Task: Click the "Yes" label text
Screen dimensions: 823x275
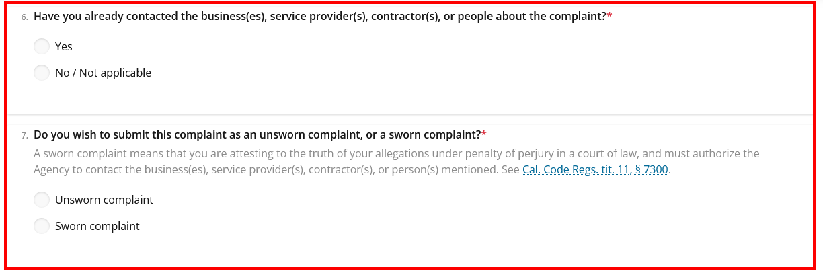Action: [x=64, y=46]
